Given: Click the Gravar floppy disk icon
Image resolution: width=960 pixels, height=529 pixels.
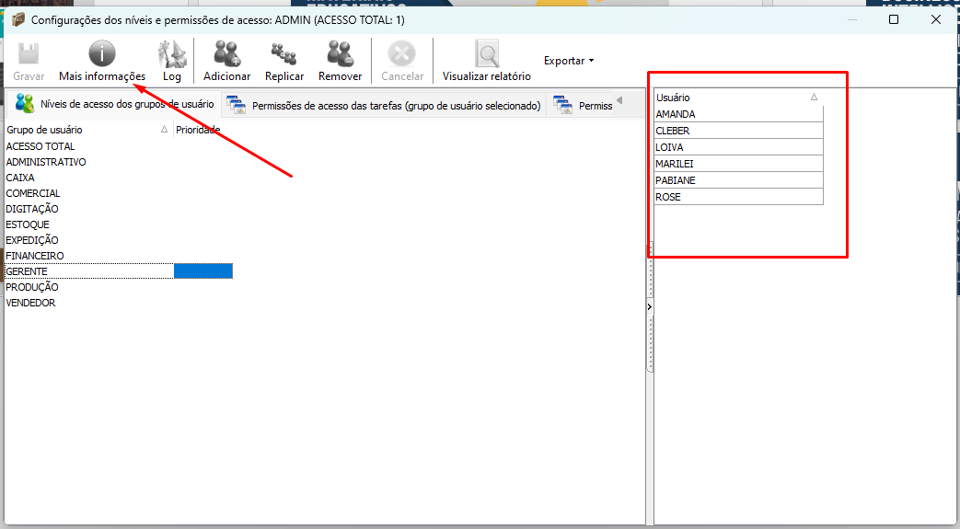Looking at the screenshot, I should coord(29,54).
